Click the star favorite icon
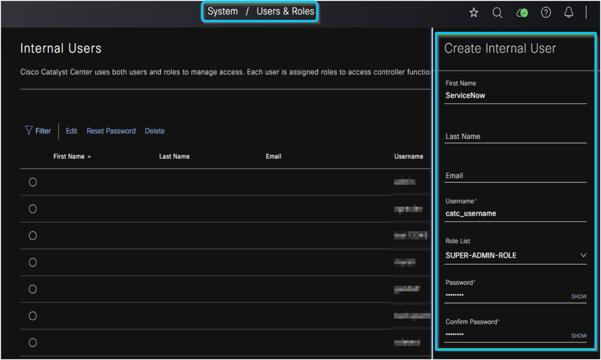The image size is (601, 360). [473, 13]
